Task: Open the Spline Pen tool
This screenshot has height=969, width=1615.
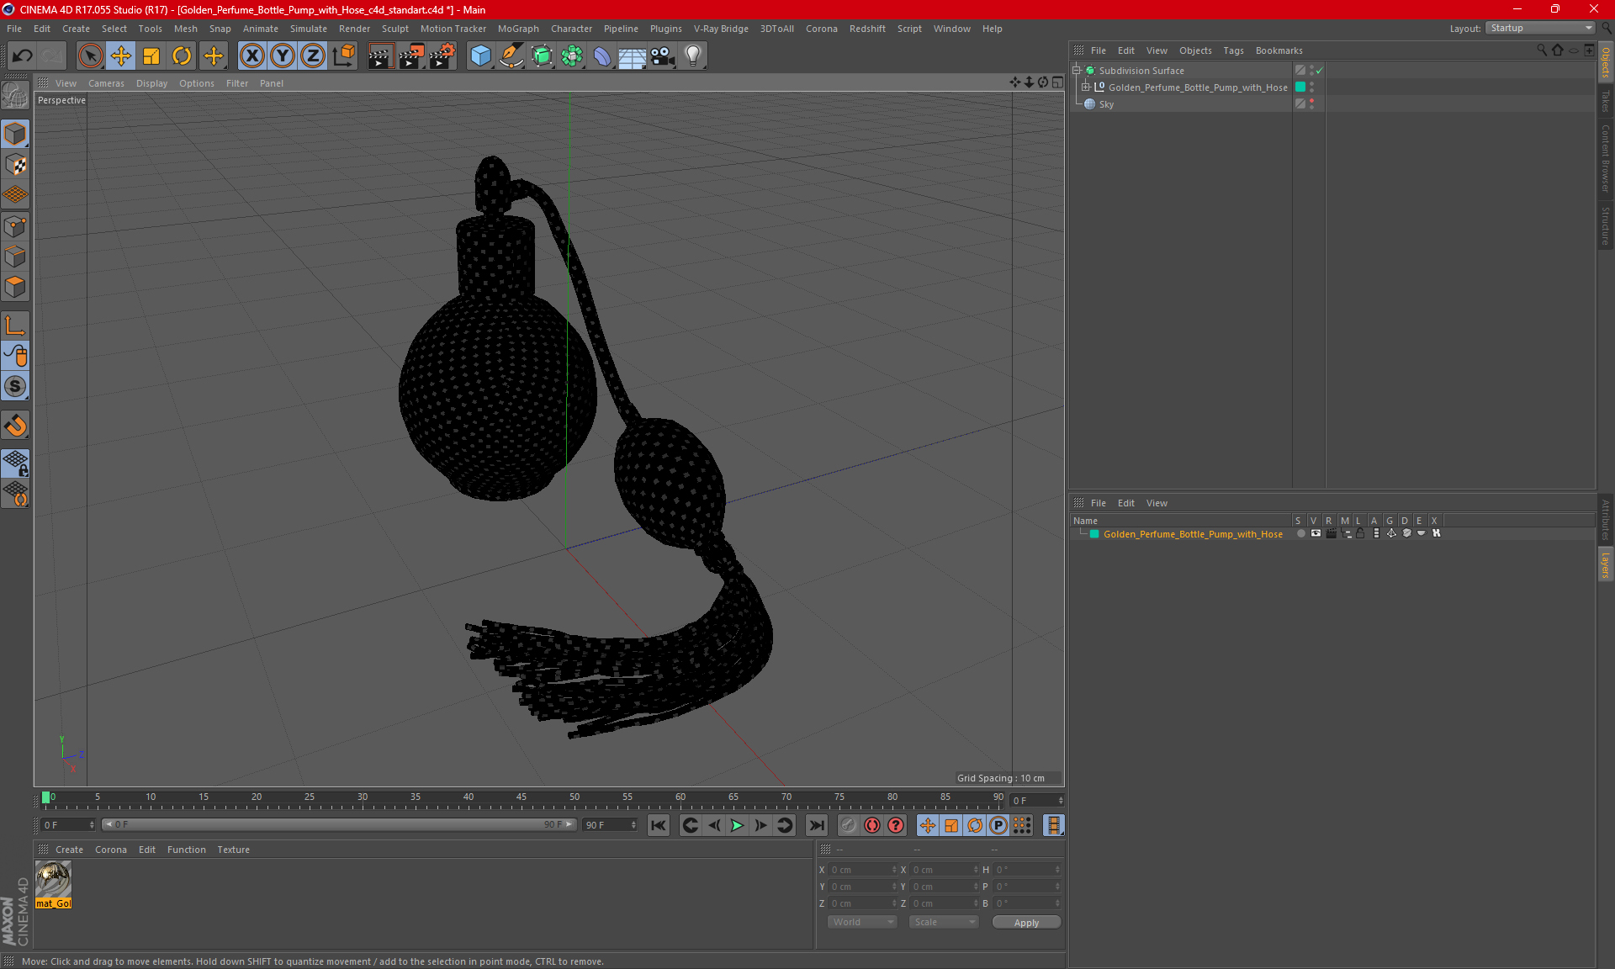Action: 511,56
